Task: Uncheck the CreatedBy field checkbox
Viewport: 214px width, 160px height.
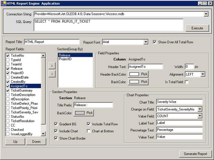Action: [8, 82]
